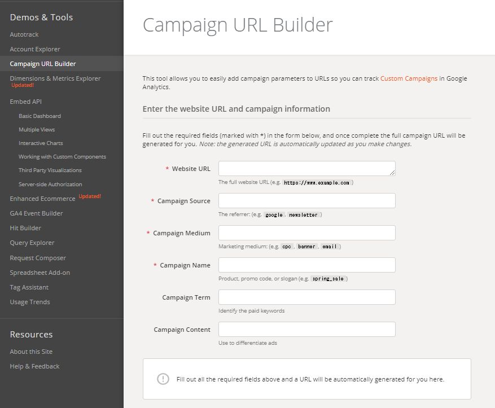Click the 'newsletter' example code
The image size is (495, 408).
click(303, 215)
